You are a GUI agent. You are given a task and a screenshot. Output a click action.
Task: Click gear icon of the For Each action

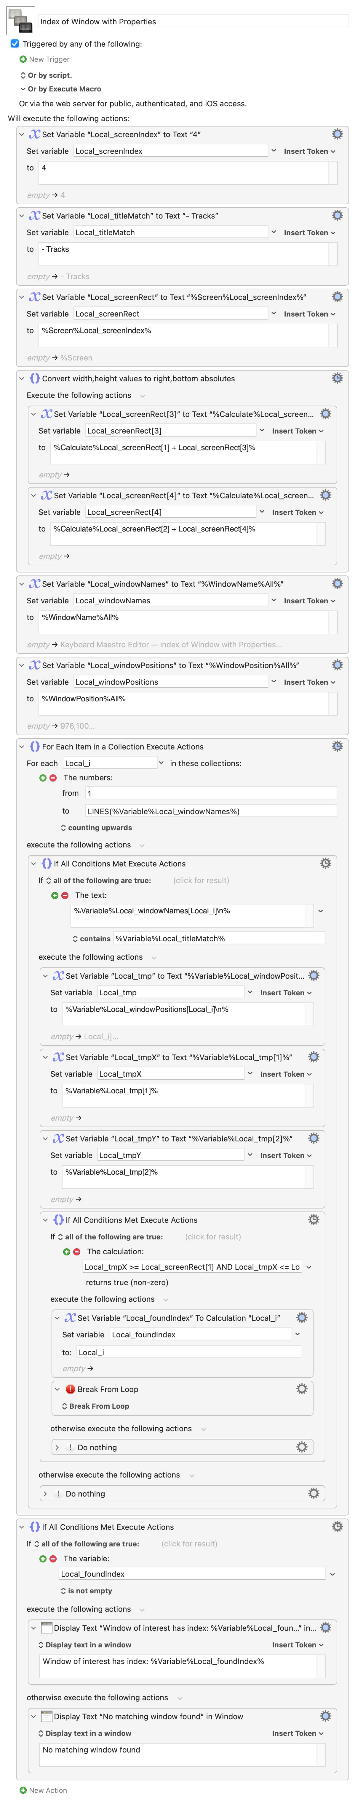coord(337,746)
